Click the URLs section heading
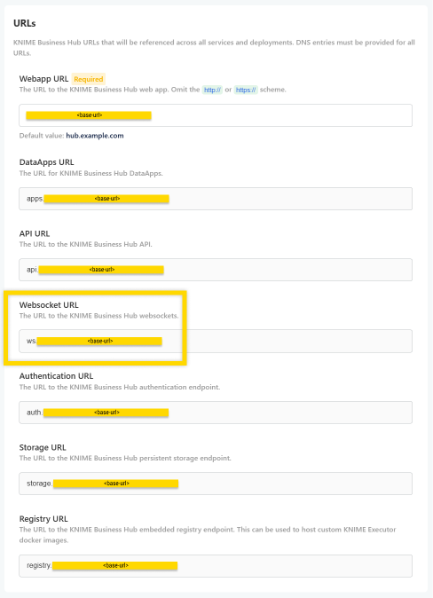Viewport: 433px width, 598px height. click(25, 23)
